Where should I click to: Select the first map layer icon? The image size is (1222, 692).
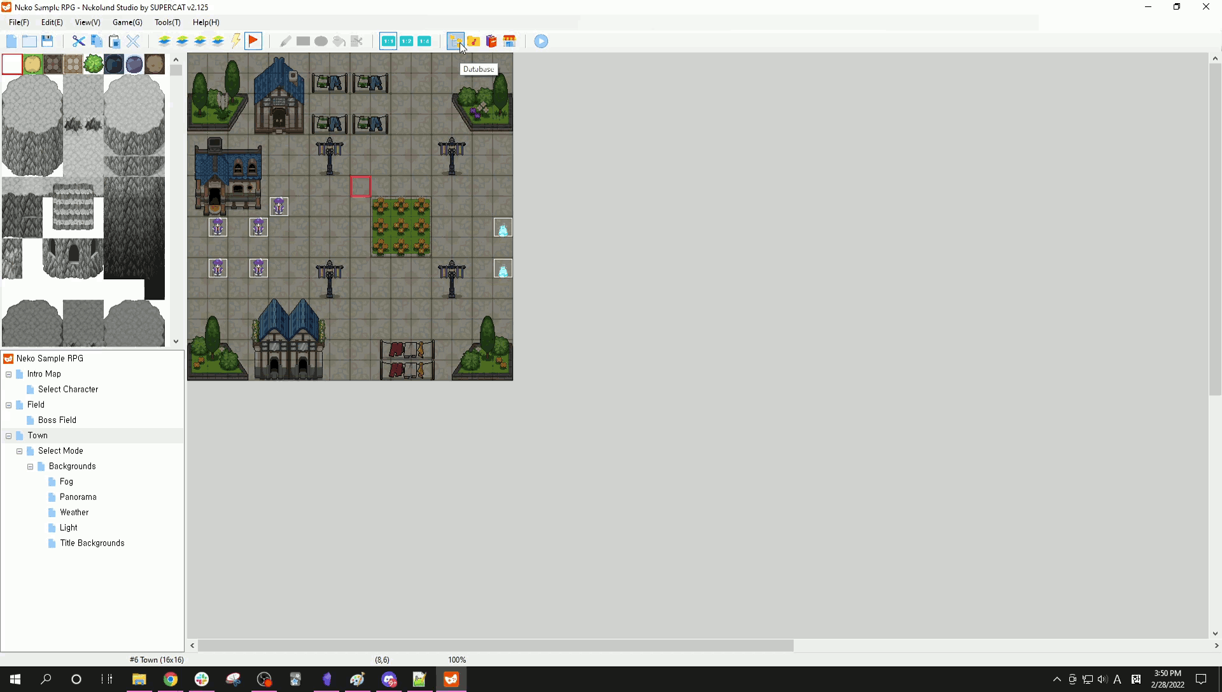coord(164,41)
